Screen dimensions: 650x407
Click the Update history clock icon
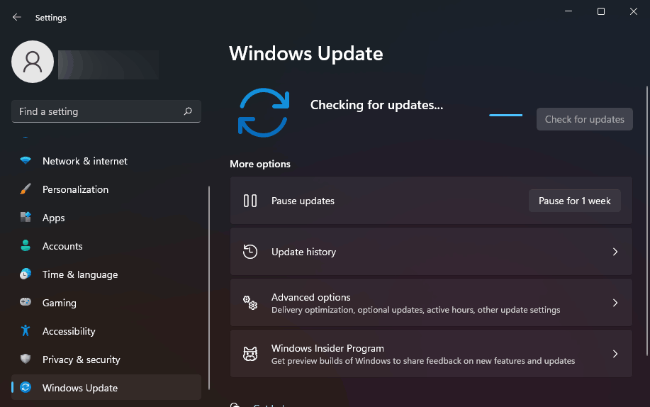coord(250,252)
